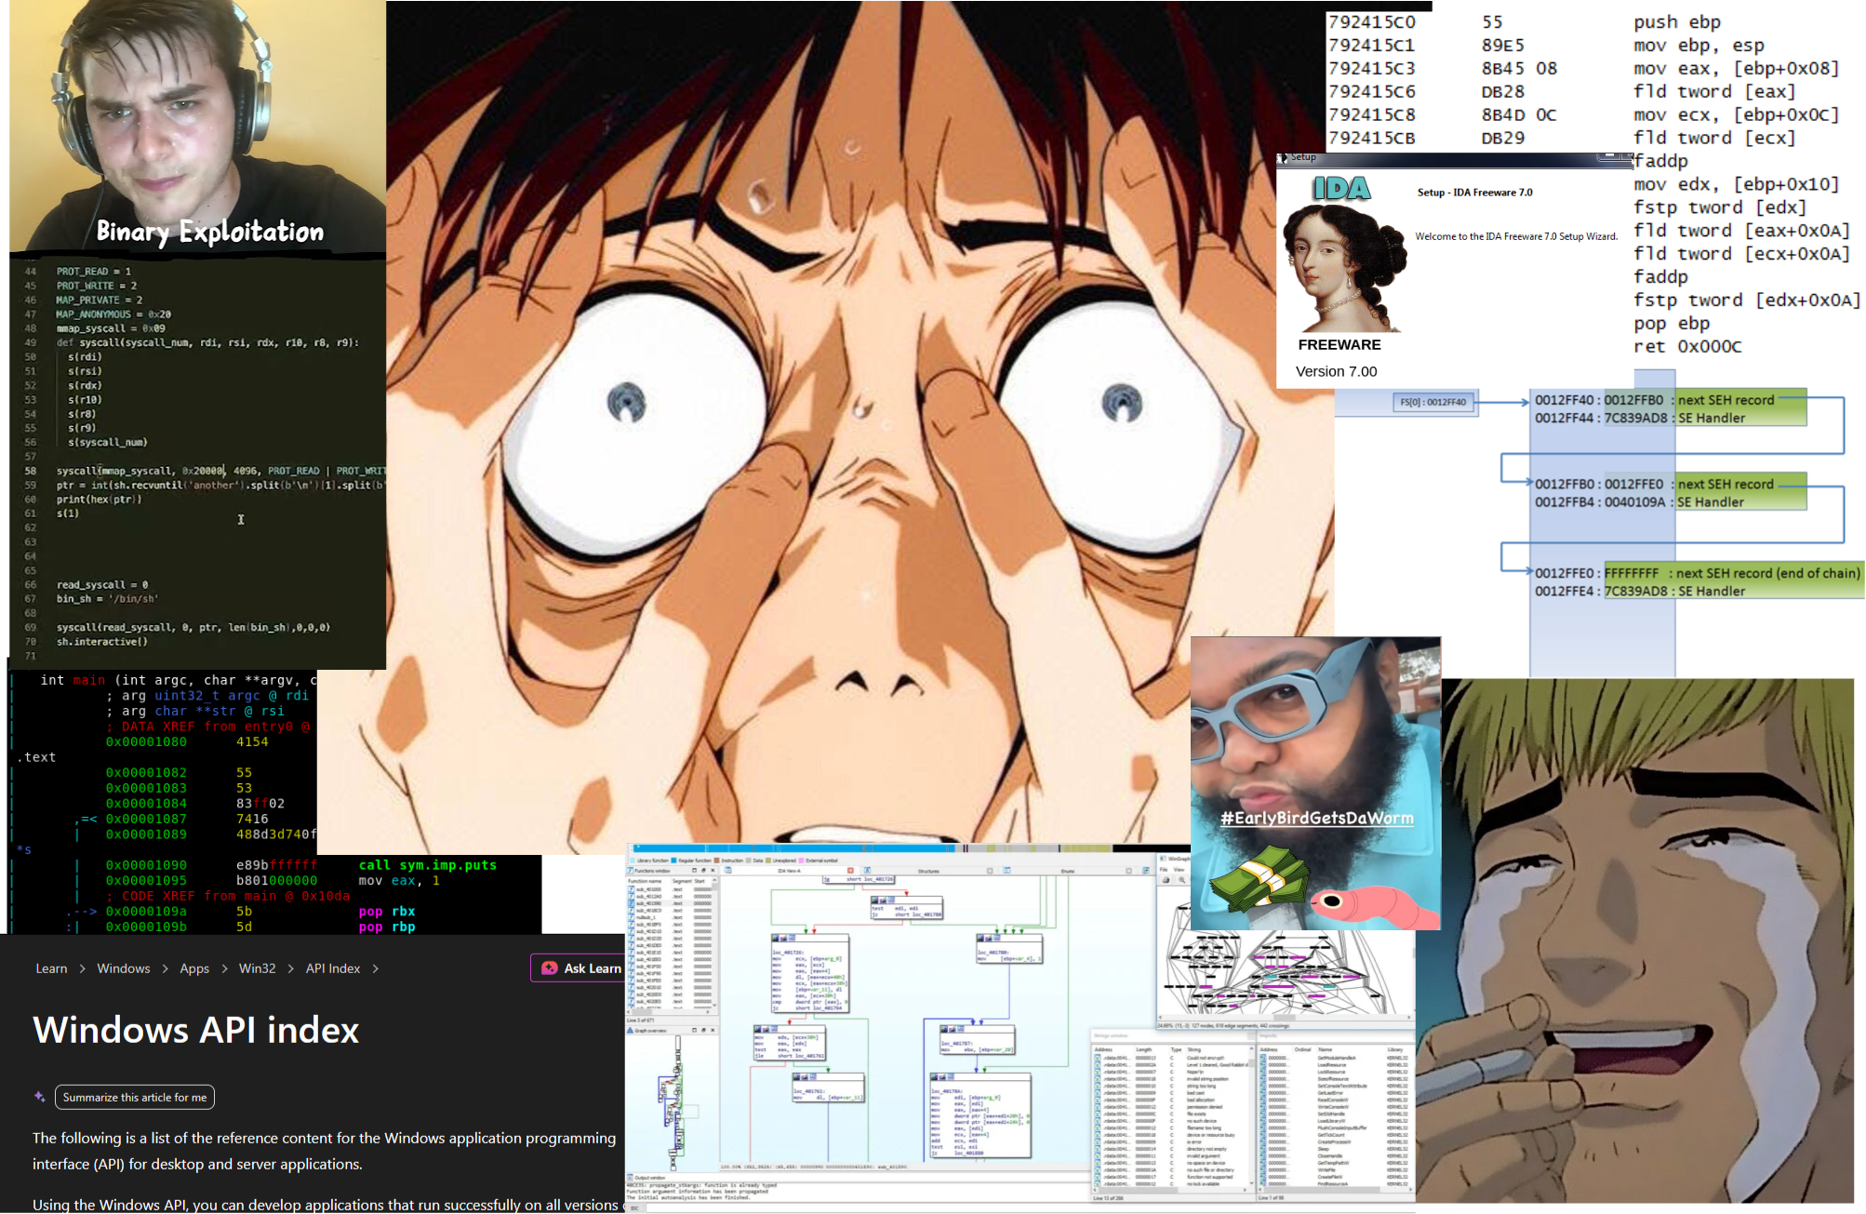Click the chevron after the API Index breadcrumb
Image resolution: width=1866 pixels, height=1214 pixels.
[376, 968]
